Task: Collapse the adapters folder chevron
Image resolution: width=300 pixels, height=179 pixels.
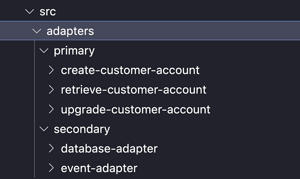Action: coord(36,31)
